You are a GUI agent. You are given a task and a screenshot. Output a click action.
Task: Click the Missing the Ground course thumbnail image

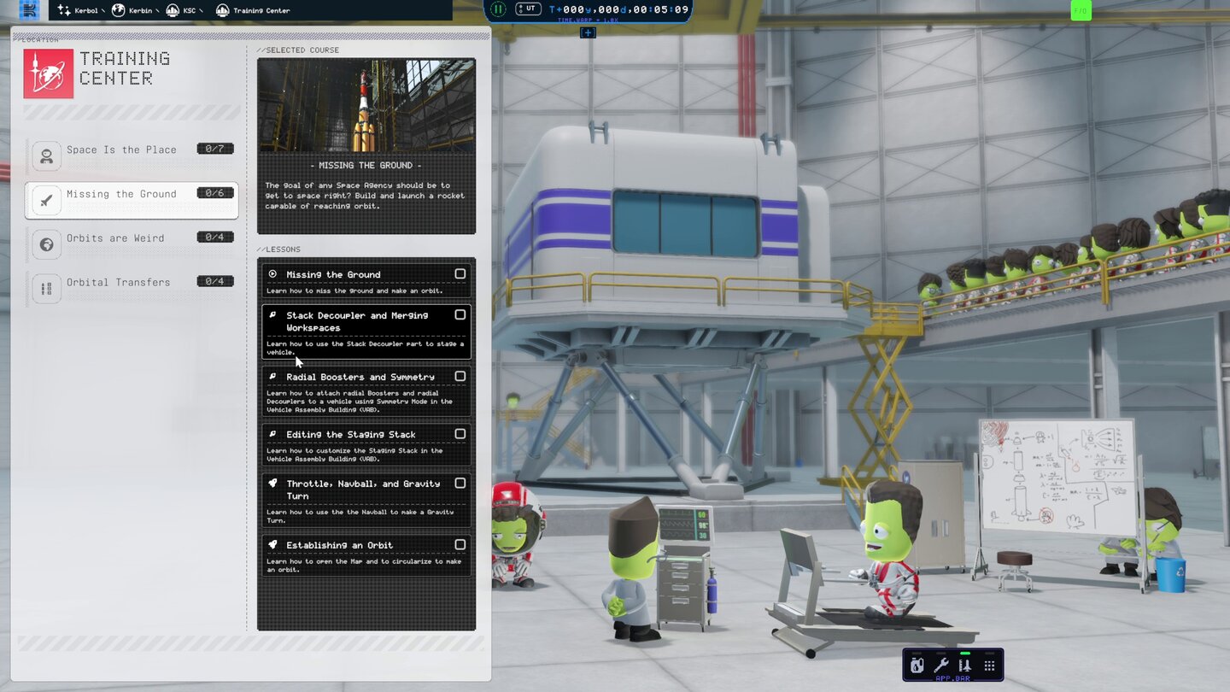tap(366, 104)
